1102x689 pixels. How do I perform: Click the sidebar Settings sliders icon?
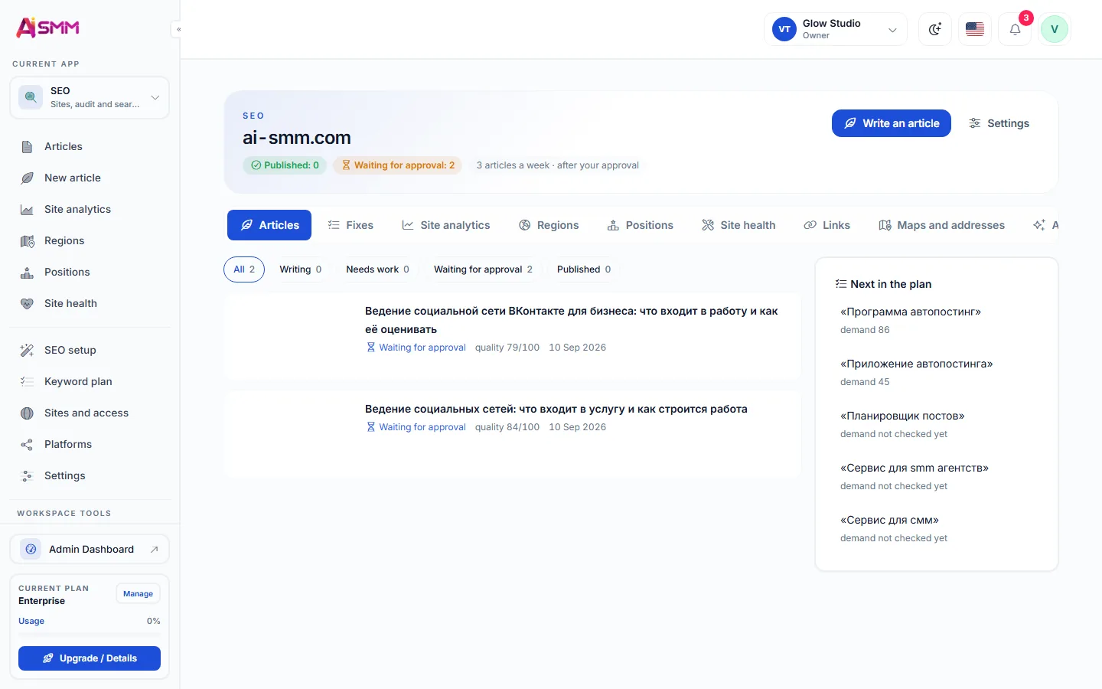click(27, 475)
